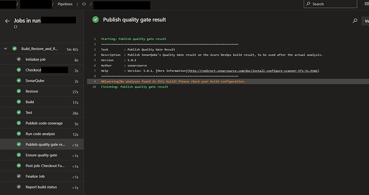Click Jobs in run heading
The height and width of the screenshot is (195, 369).
(27, 21)
